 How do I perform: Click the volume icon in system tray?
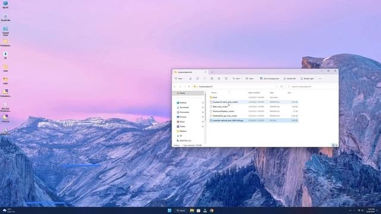click(363, 210)
